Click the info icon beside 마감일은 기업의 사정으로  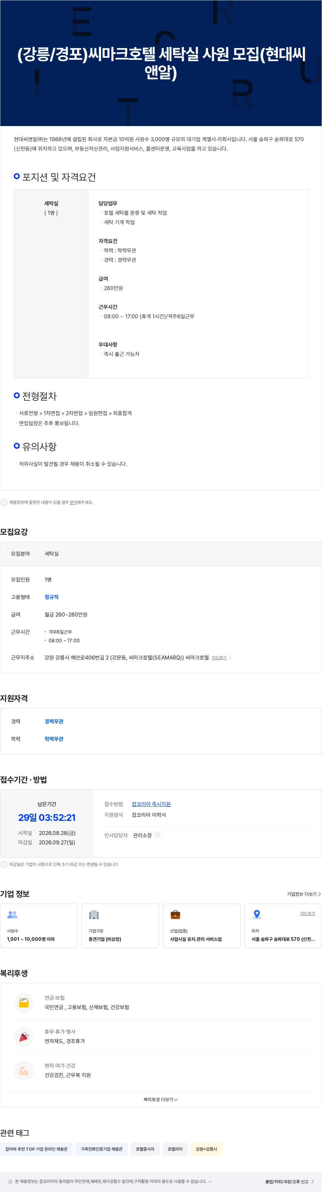pyautogui.click(x=4, y=864)
